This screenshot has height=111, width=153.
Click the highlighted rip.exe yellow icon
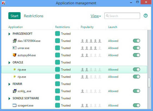point(14,69)
